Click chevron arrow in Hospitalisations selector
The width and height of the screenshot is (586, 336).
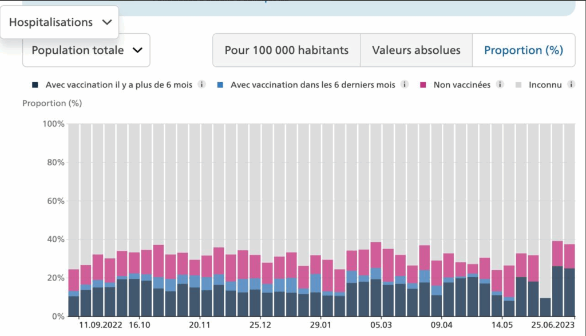tap(106, 22)
